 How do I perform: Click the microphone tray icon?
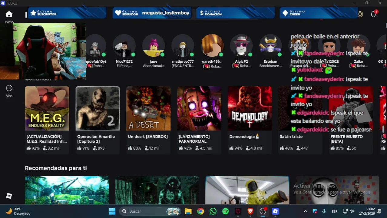pyautogui.click(x=324, y=211)
